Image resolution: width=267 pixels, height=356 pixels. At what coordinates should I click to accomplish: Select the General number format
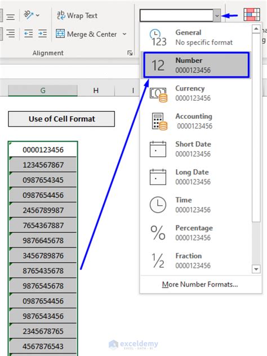point(196,38)
